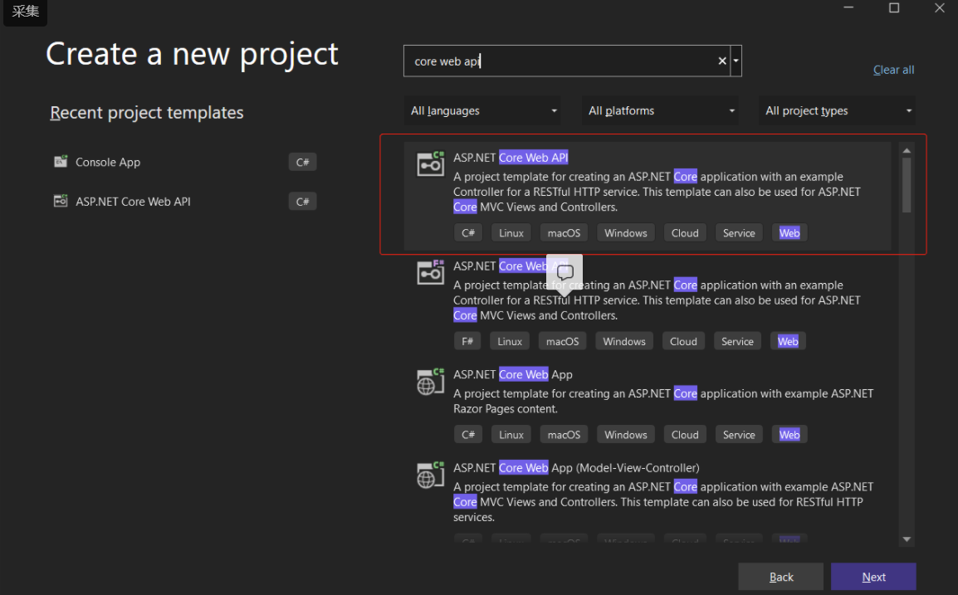Clear the search box with the X icon
Viewport: 958px width, 595px height.
(x=722, y=61)
